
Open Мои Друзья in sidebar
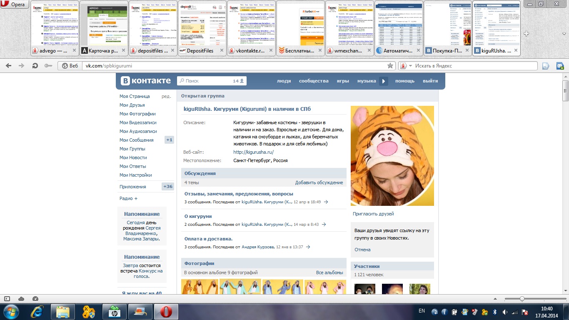pyautogui.click(x=132, y=105)
